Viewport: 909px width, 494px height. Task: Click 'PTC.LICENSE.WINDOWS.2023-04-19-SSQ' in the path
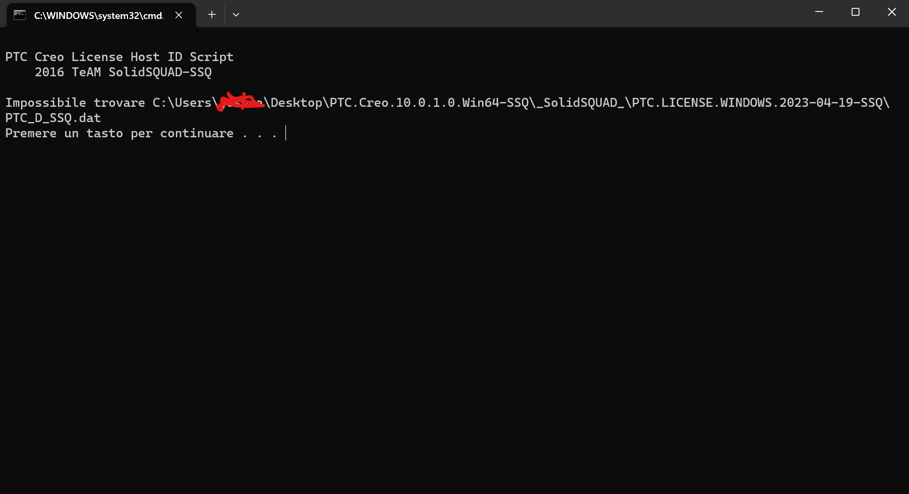pos(757,103)
